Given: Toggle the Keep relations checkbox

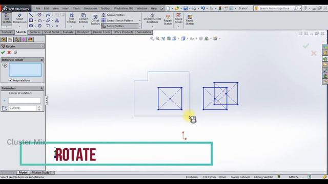Looking at the screenshot, I should click(x=10, y=80).
